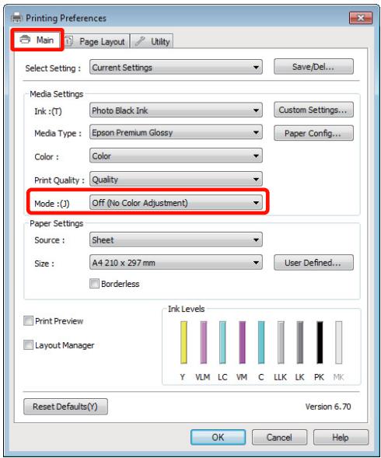Click Reset Defaults(Y) button
The height and width of the screenshot is (458, 381).
tap(65, 407)
